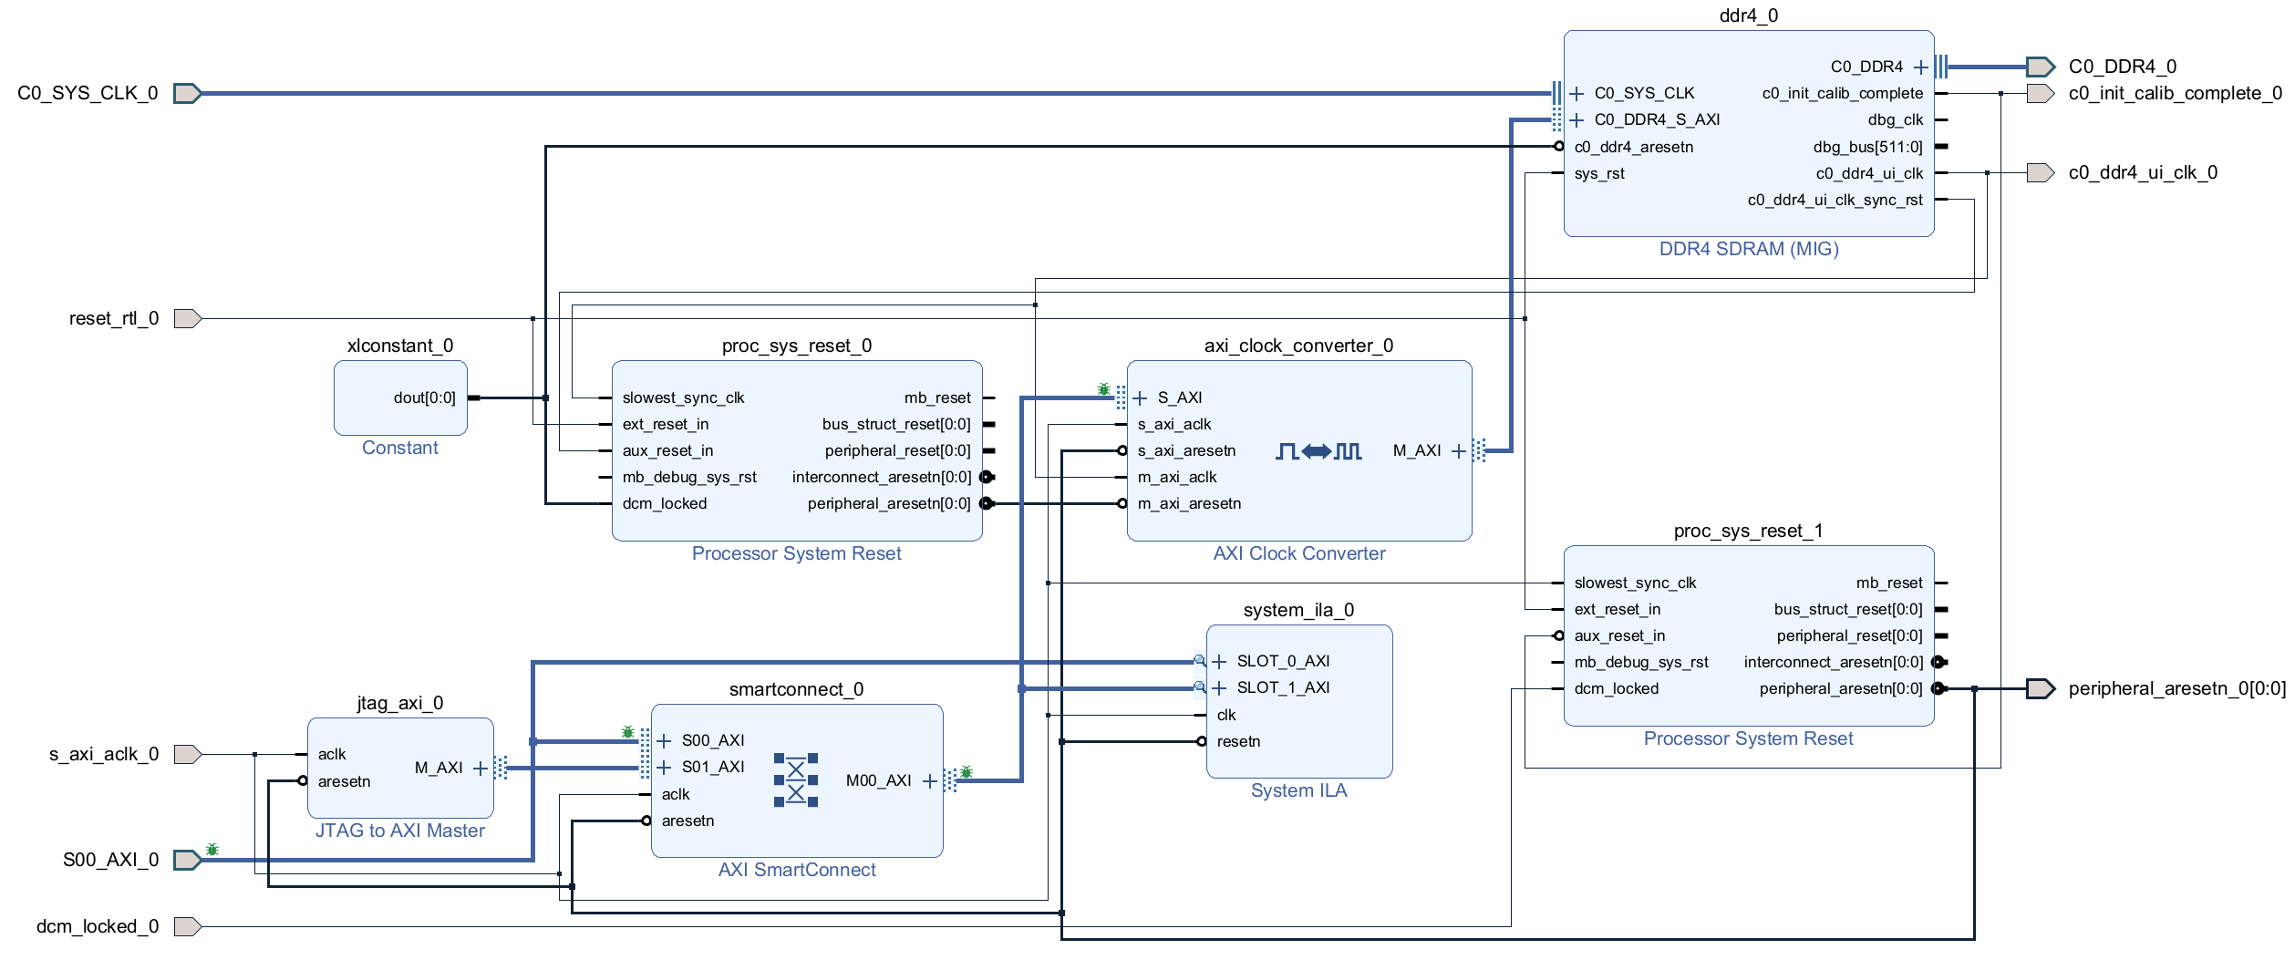This screenshot has width=2295, height=960.
Task: Click the C0_SYS_CLK_0 input port symbol
Action: 187,93
